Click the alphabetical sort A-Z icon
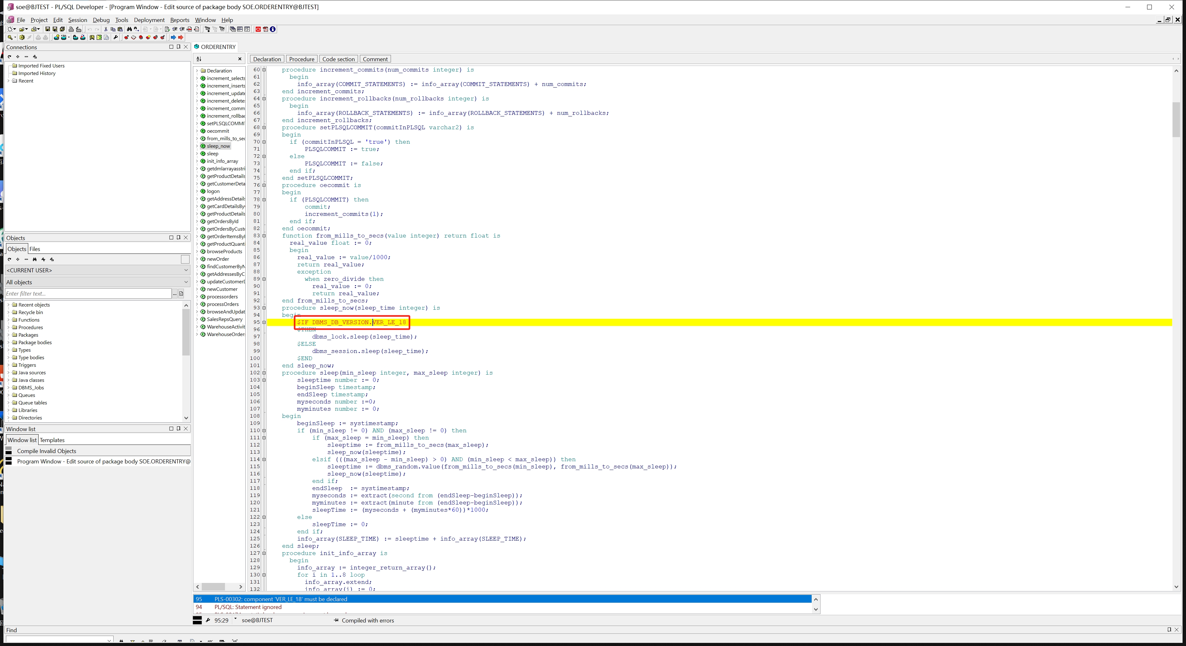Image resolution: width=1186 pixels, height=646 pixels. pos(199,59)
